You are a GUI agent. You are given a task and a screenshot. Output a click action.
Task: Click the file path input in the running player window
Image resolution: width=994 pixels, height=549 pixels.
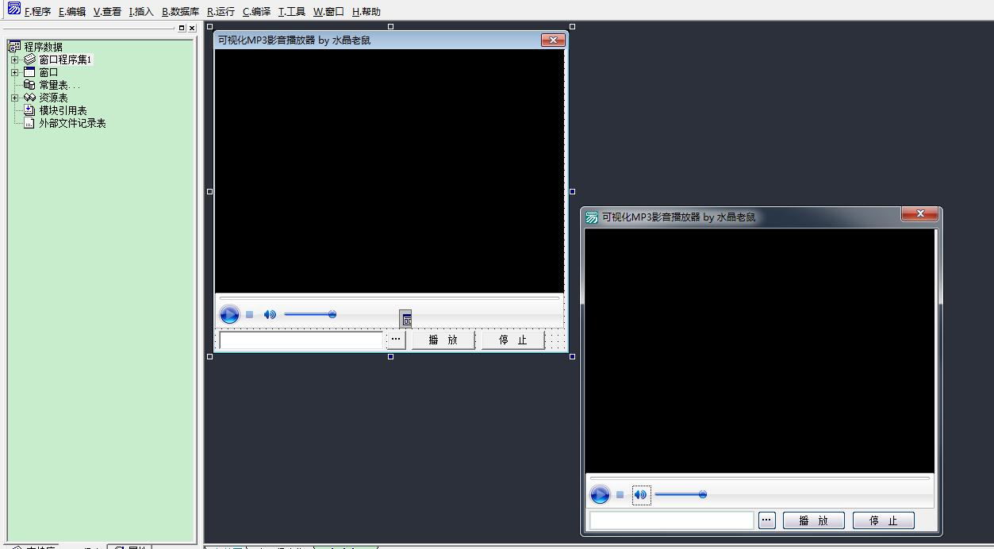point(672,520)
